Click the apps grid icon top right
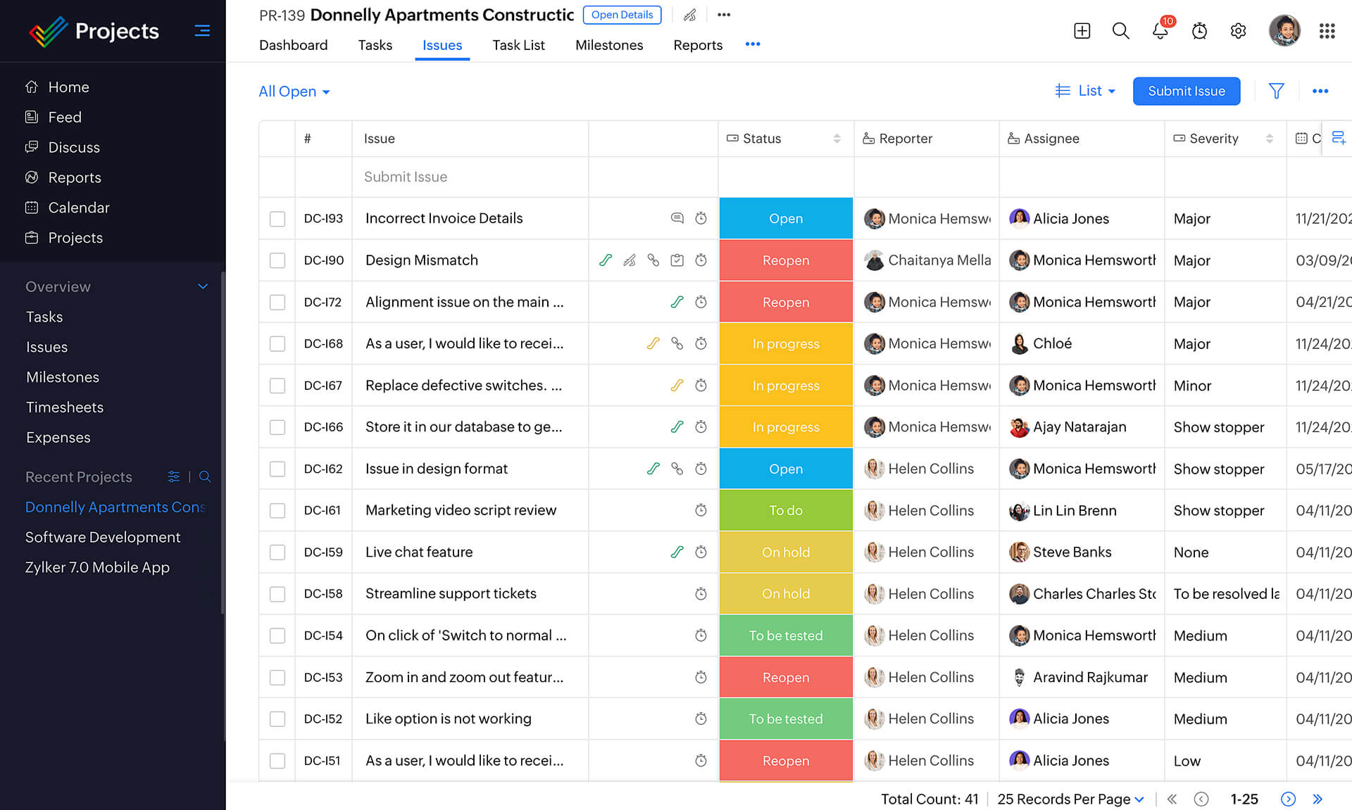1352x810 pixels. pos(1327,31)
